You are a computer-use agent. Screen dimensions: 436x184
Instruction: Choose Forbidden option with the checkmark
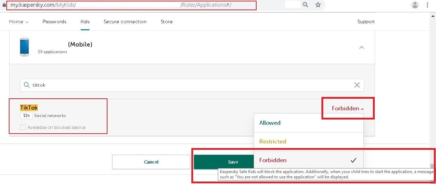point(308,160)
